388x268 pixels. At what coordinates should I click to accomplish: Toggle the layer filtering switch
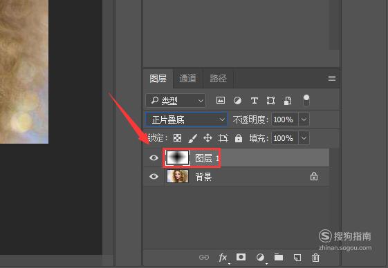click(306, 100)
